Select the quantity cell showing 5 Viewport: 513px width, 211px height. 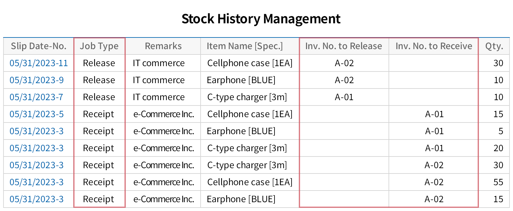tap(500, 131)
